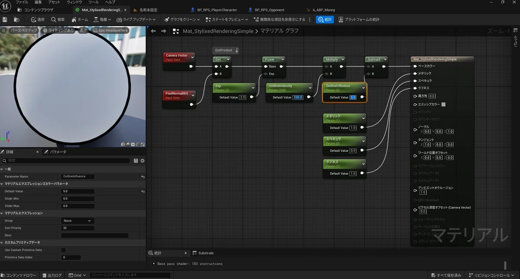Open the Group None combo box
520x279 pixels.
78,221
